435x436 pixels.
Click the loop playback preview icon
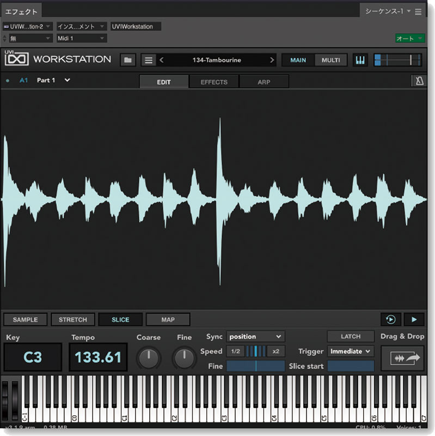pyautogui.click(x=390, y=319)
